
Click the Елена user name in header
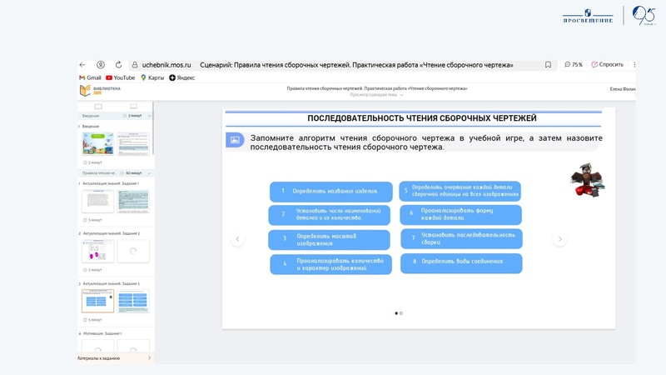tap(623, 89)
